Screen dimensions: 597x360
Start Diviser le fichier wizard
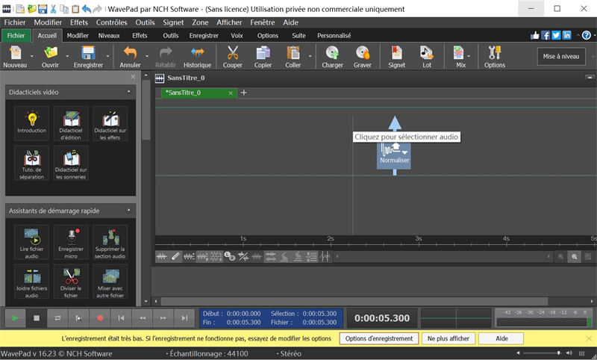tap(71, 282)
